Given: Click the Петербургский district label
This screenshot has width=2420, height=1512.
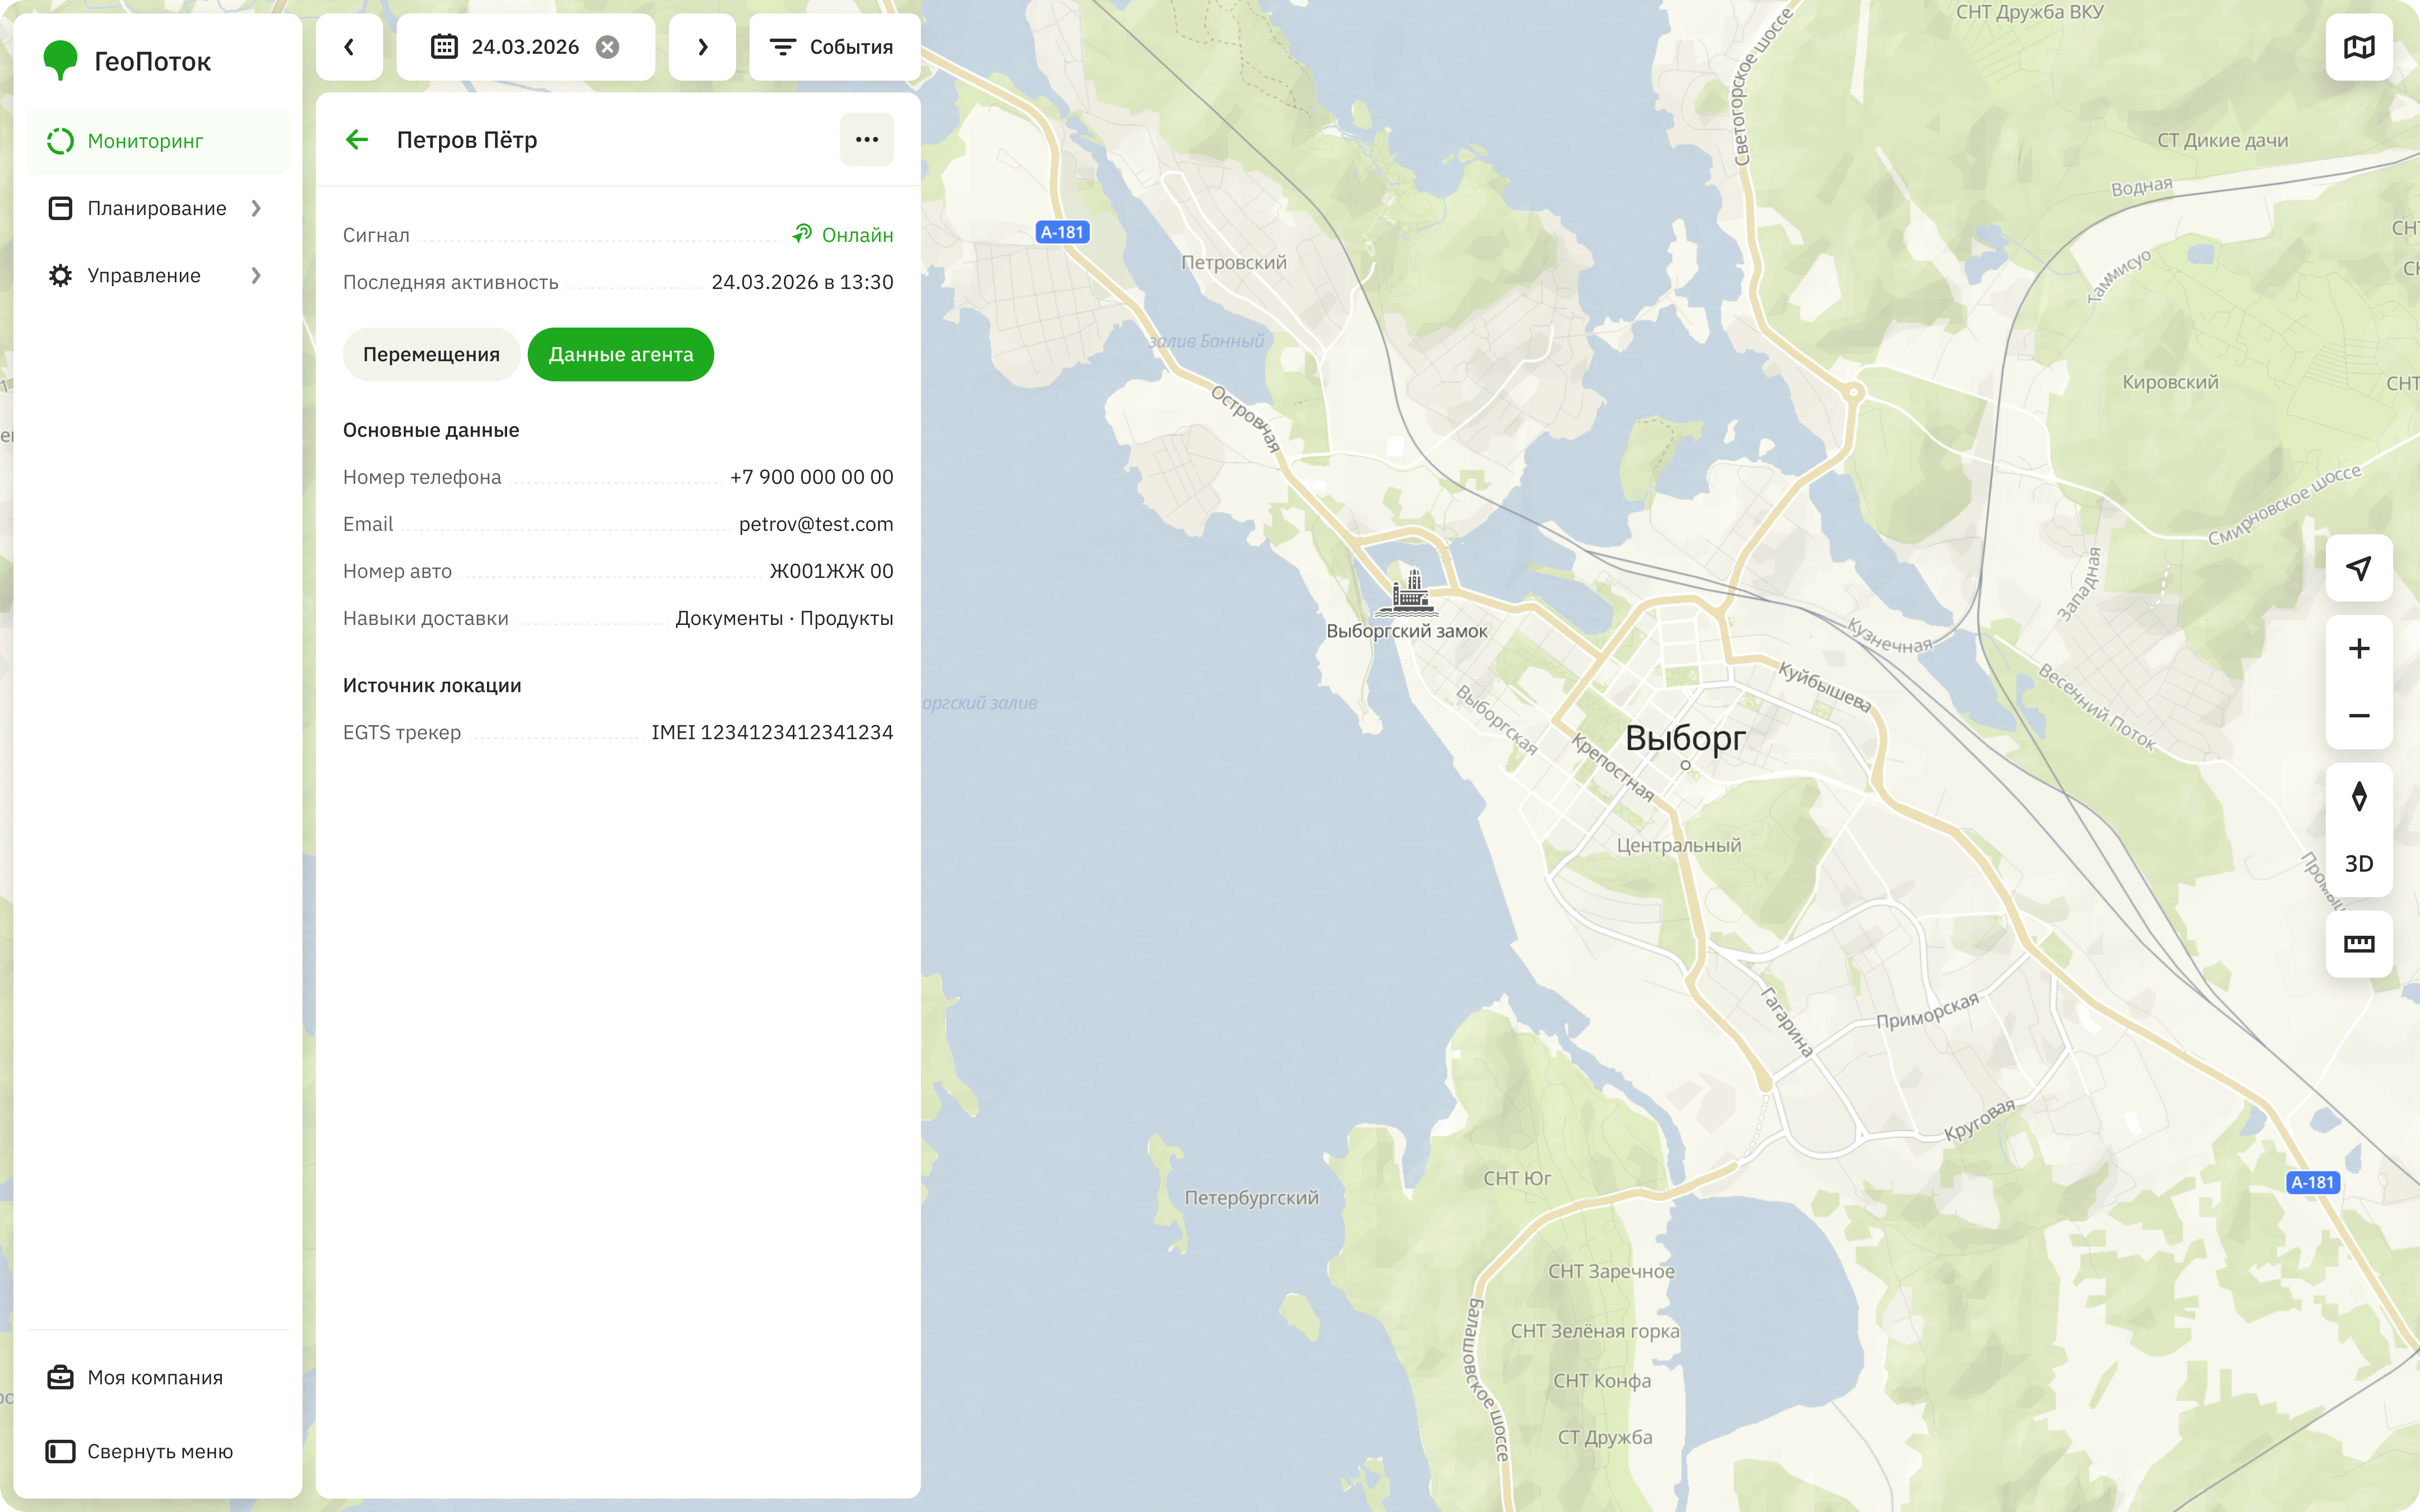Looking at the screenshot, I should (1251, 1198).
